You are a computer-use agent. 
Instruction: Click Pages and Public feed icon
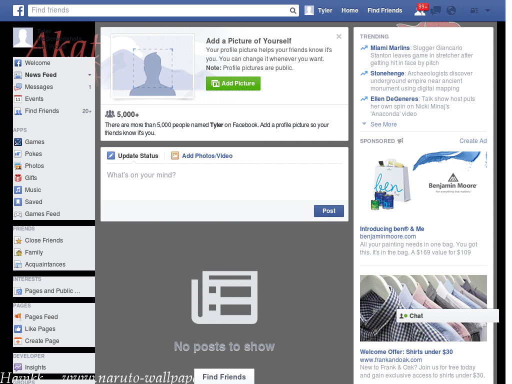18,291
